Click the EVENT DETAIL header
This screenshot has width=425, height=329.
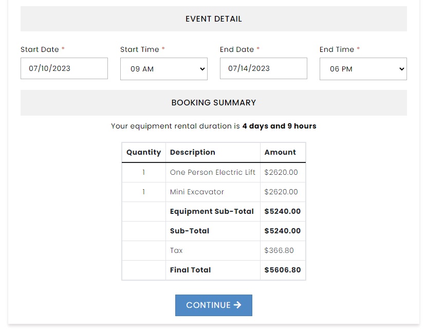click(x=213, y=19)
